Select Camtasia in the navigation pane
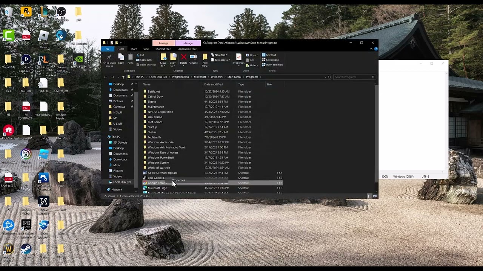This screenshot has height=271, width=483. point(119,107)
